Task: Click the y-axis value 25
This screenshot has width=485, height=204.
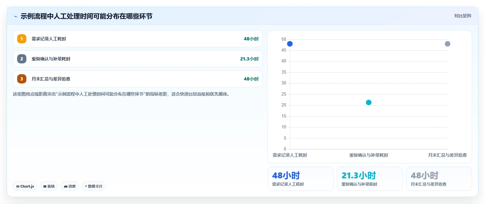Action: tap(284, 94)
